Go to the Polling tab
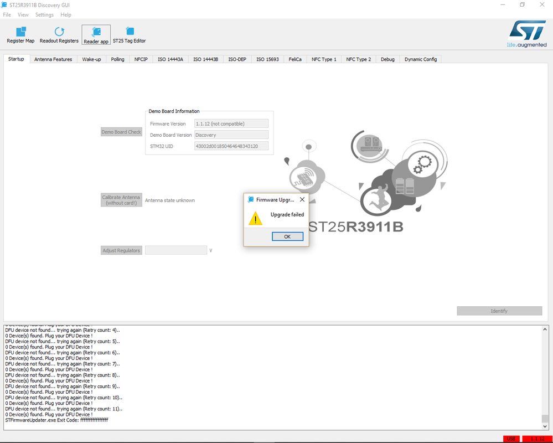This screenshot has width=553, height=443. [x=118, y=59]
